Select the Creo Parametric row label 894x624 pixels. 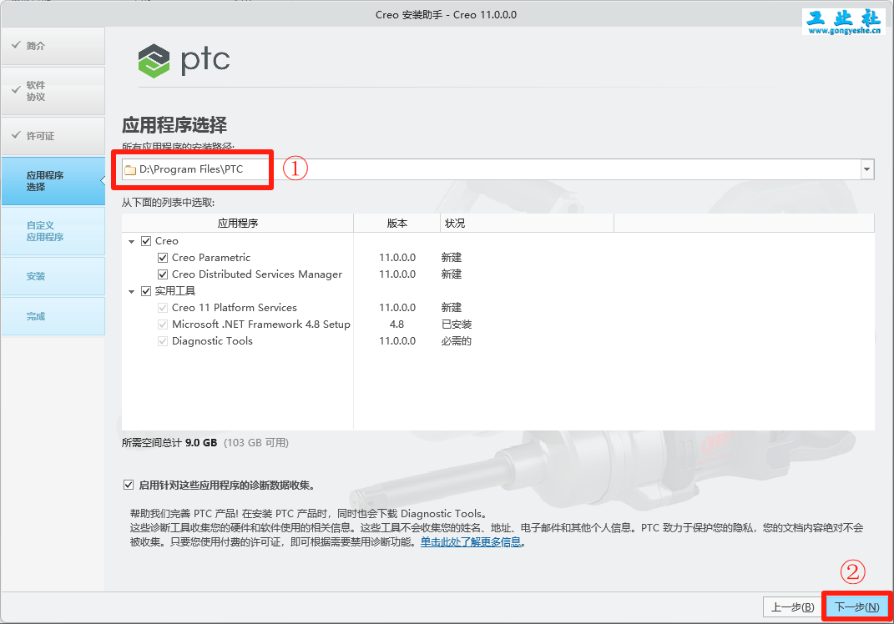[x=211, y=258]
